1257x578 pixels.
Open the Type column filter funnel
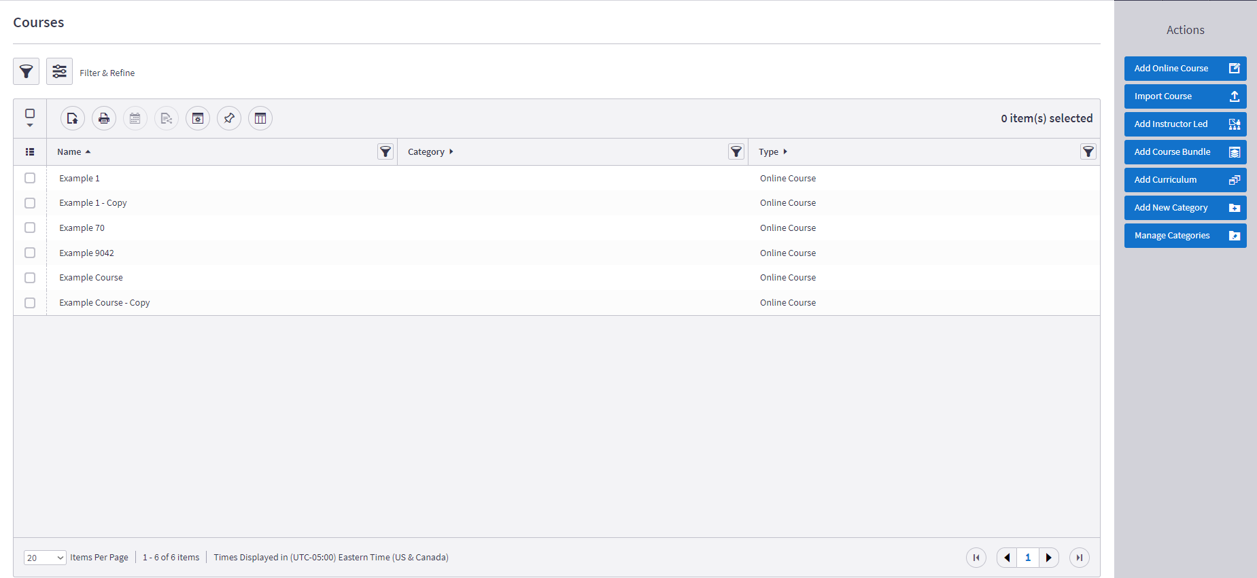click(x=1088, y=151)
